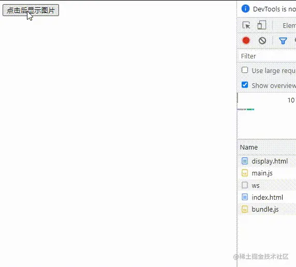Click the Name column header
This screenshot has width=296, height=267.
(267, 147)
